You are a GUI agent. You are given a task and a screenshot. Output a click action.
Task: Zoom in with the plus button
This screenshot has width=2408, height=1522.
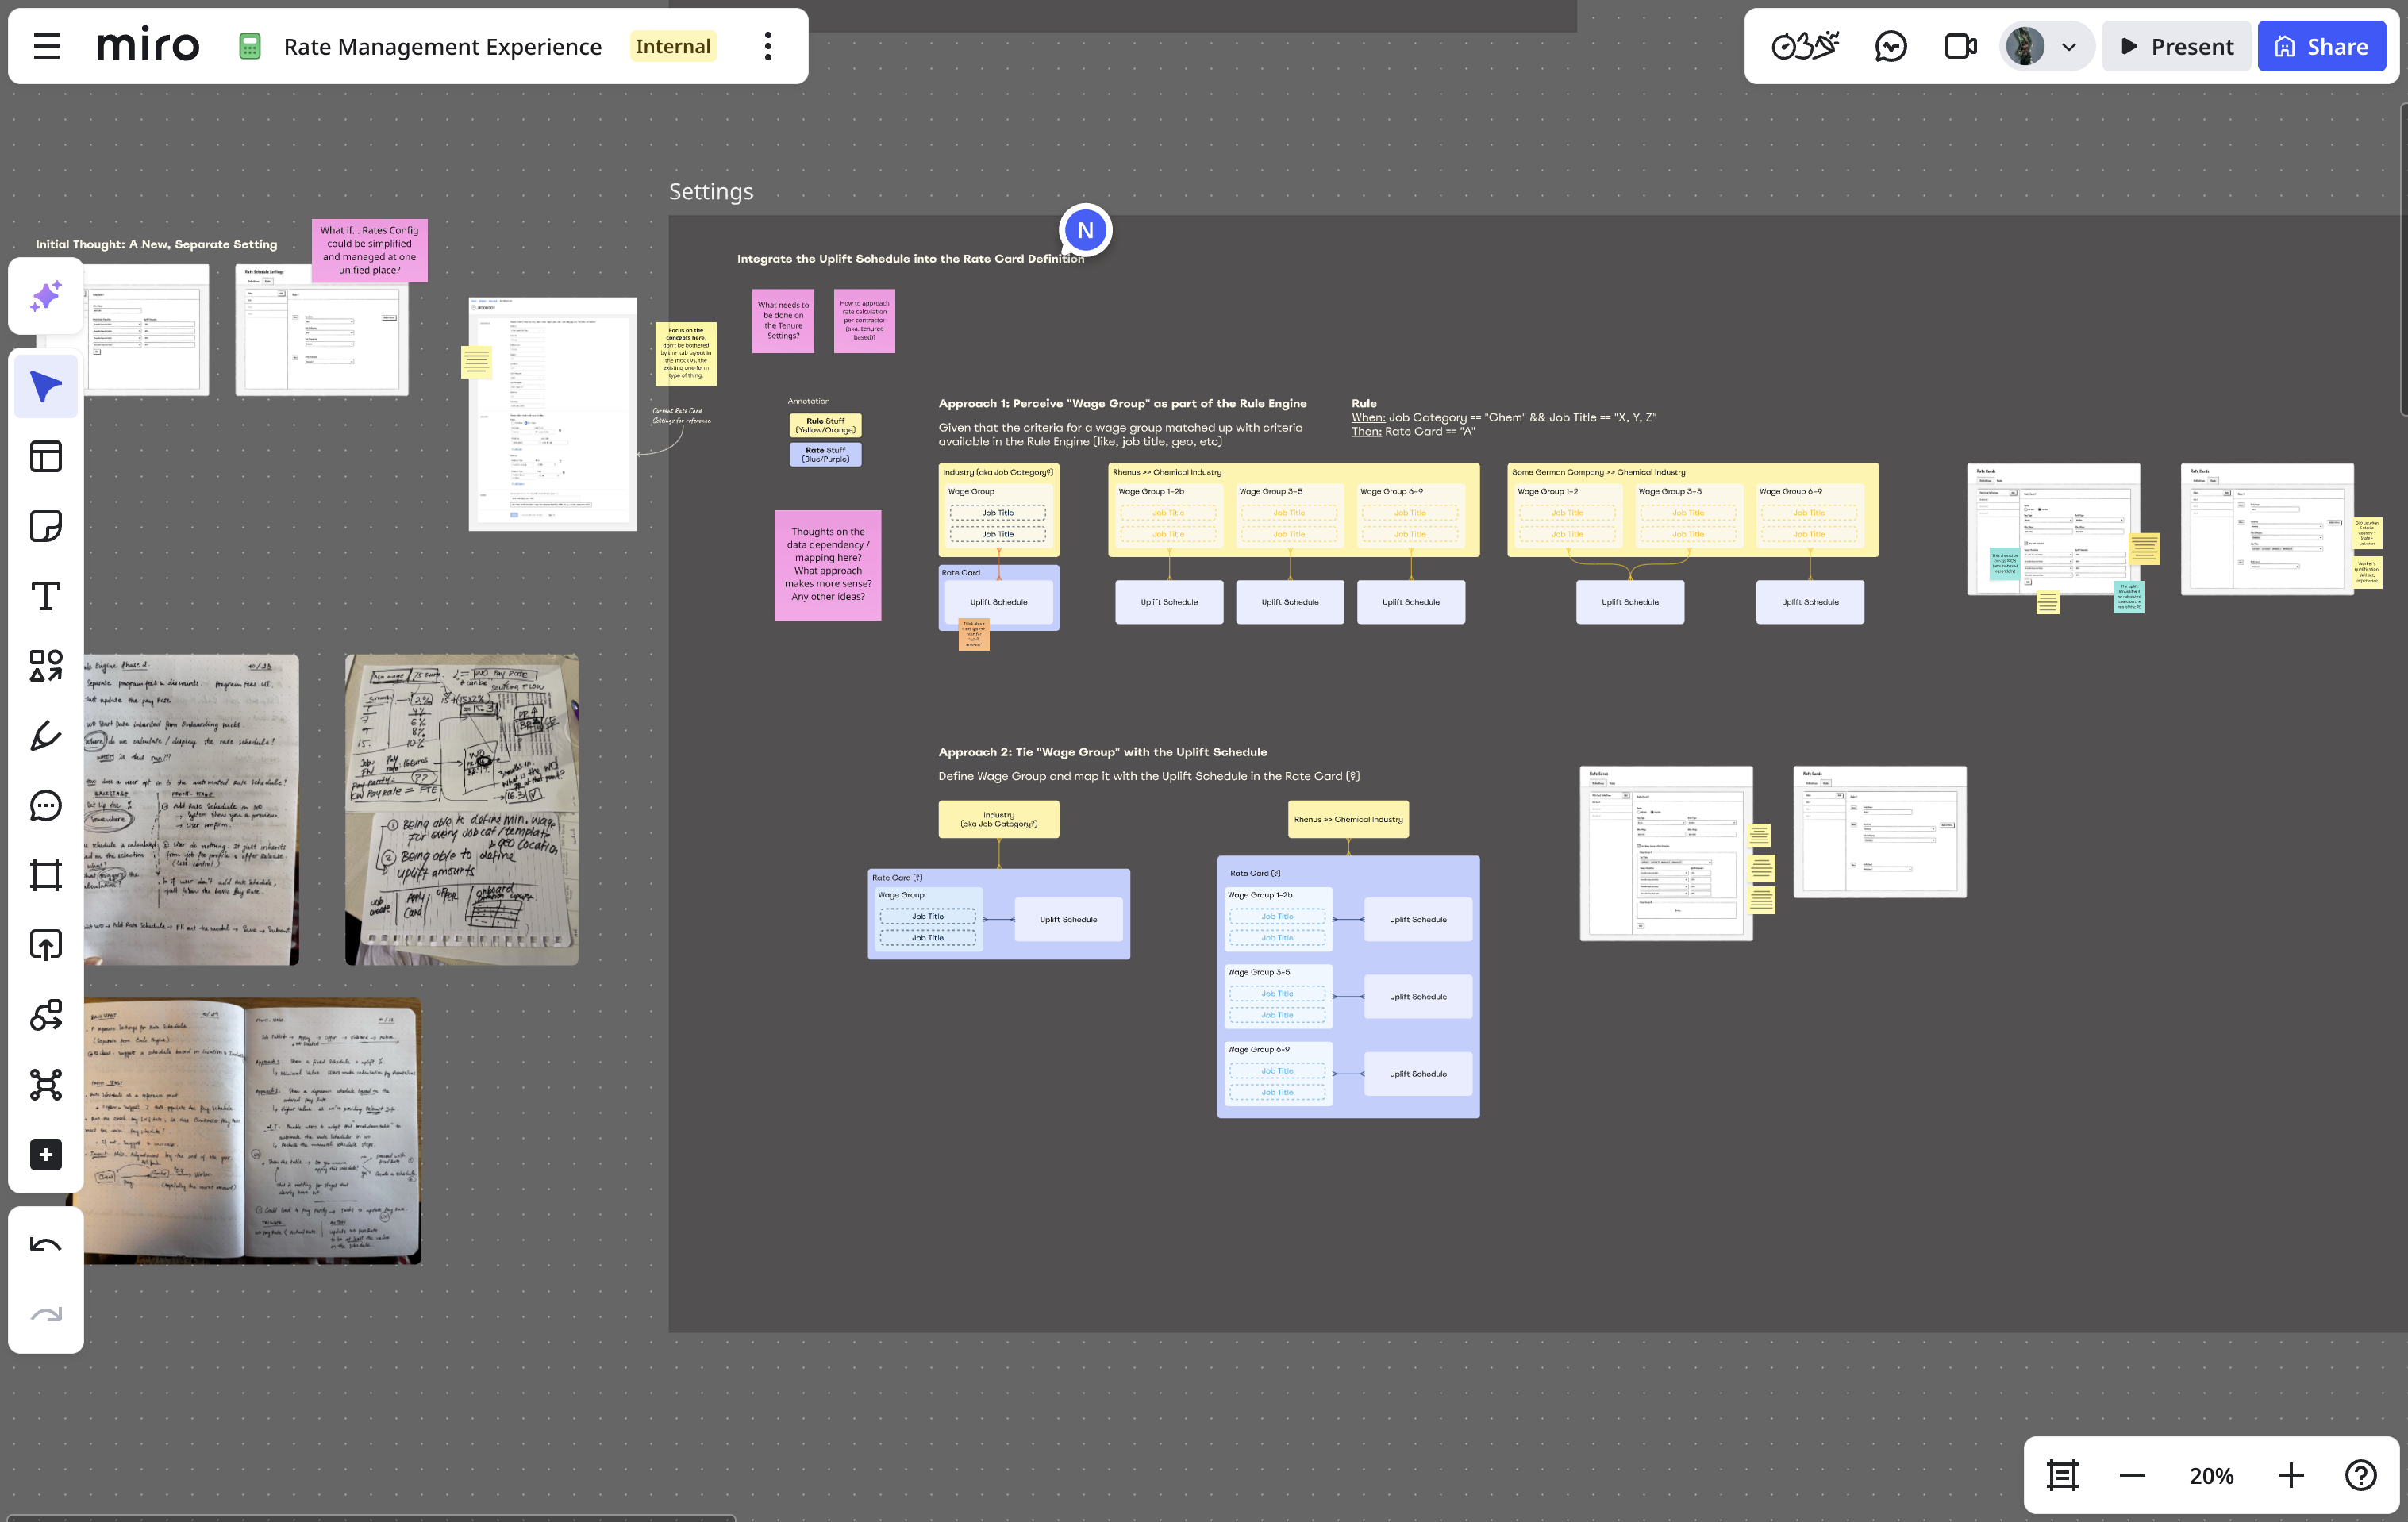(x=2291, y=1475)
